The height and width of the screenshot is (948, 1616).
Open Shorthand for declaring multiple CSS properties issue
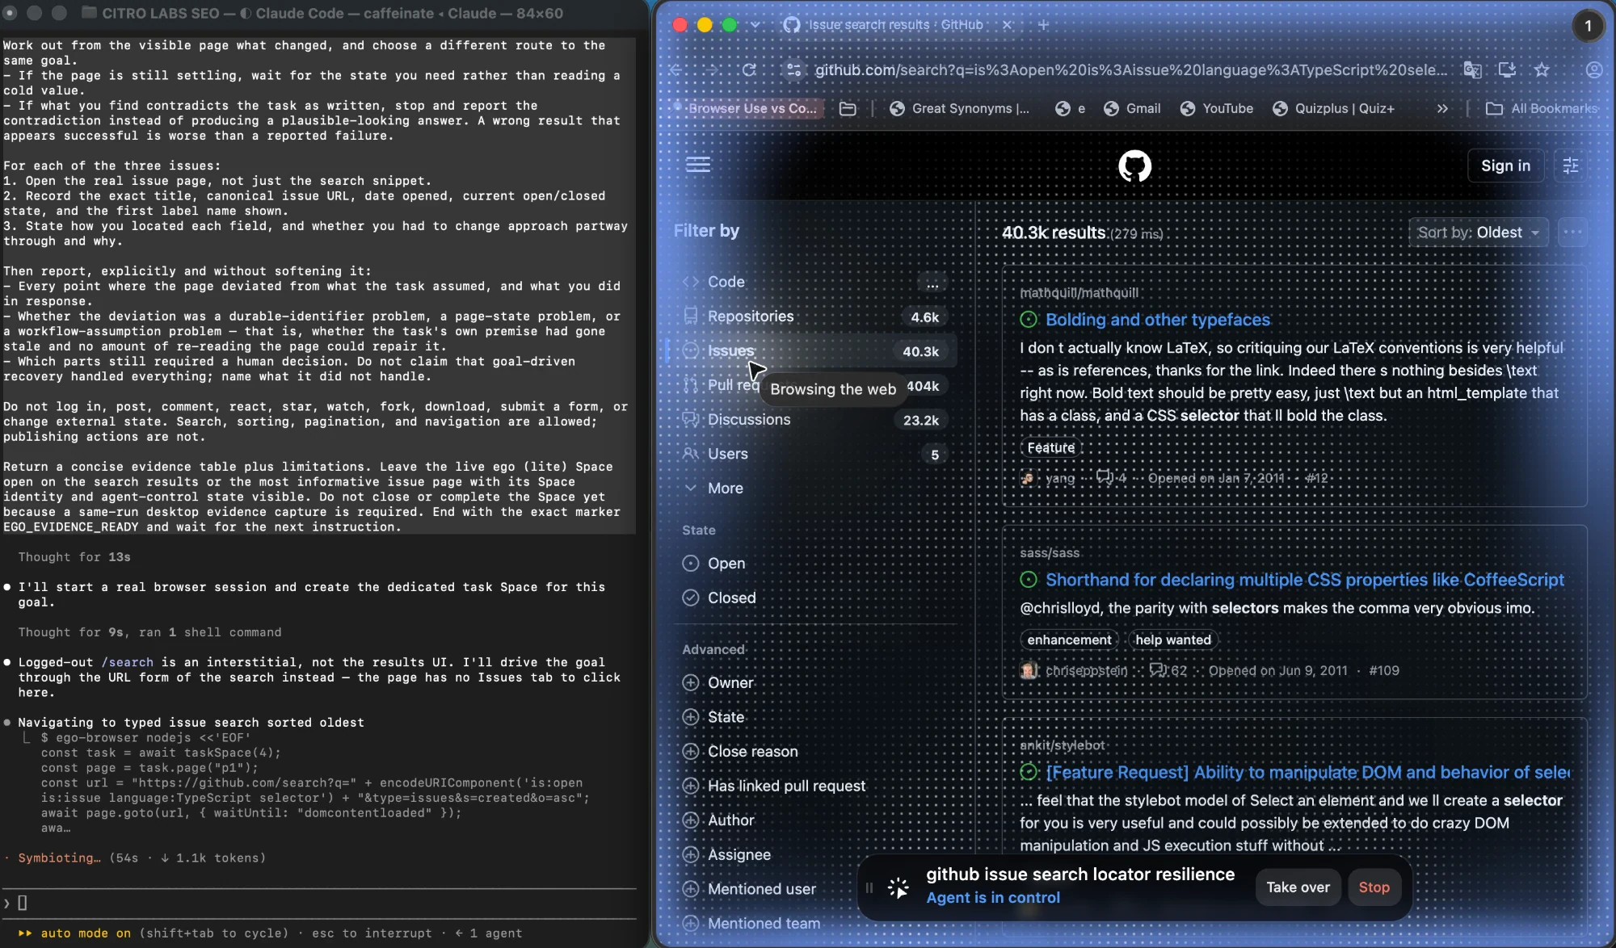click(x=1305, y=580)
